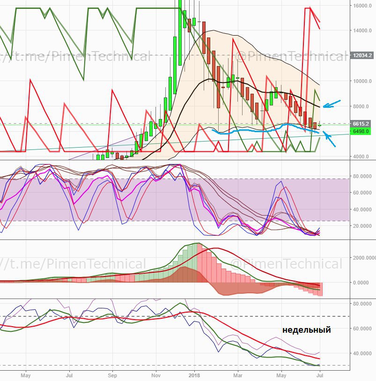Click the 'May' label between Mar and Jul
Image resolution: width=376 pixels, height=381 pixels.
[281, 375]
